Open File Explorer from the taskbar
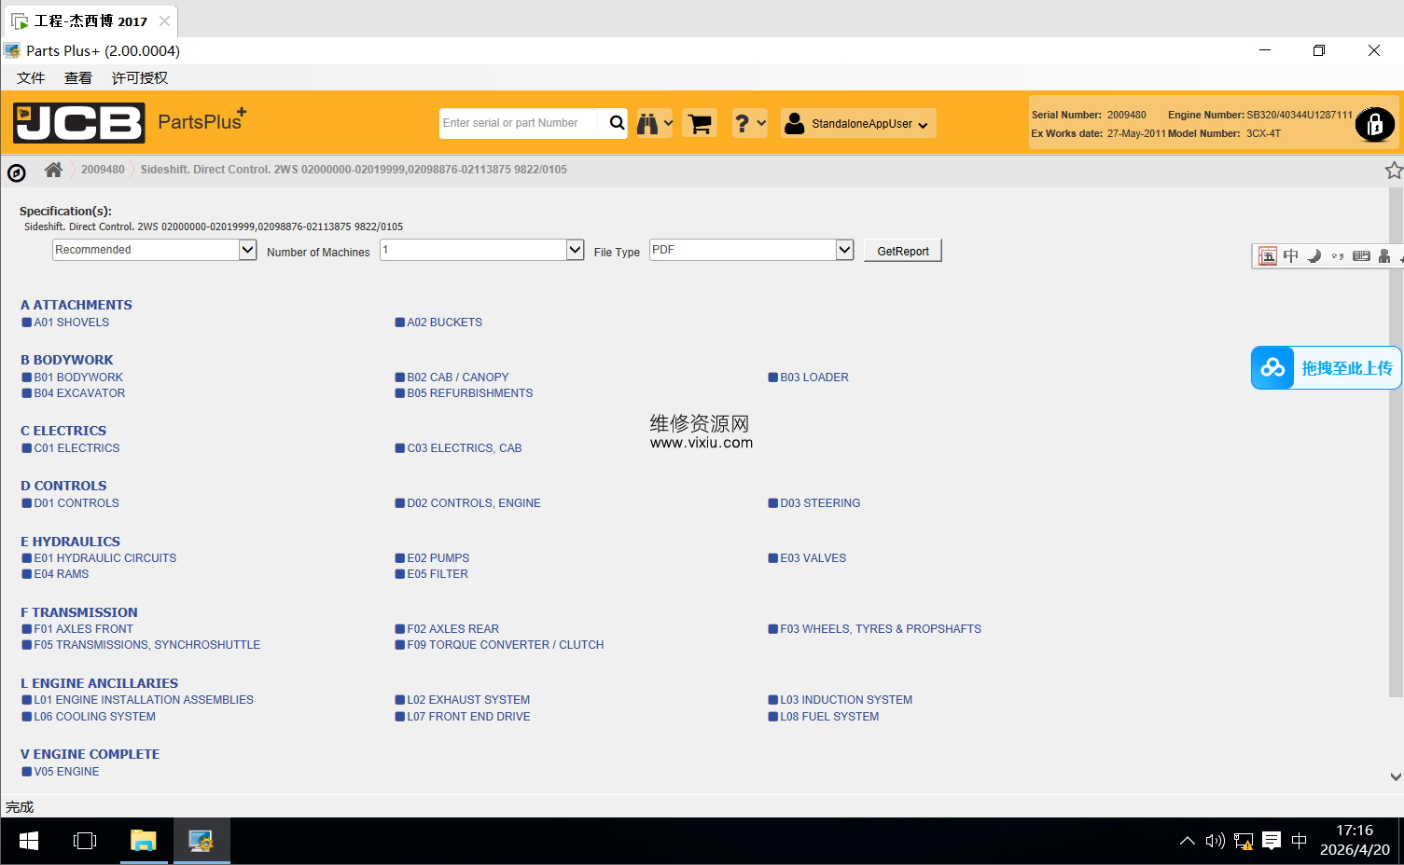1404x865 pixels. 143,841
